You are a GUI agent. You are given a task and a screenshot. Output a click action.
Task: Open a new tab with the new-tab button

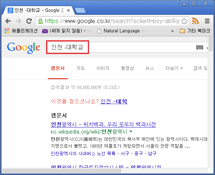coord(80,10)
